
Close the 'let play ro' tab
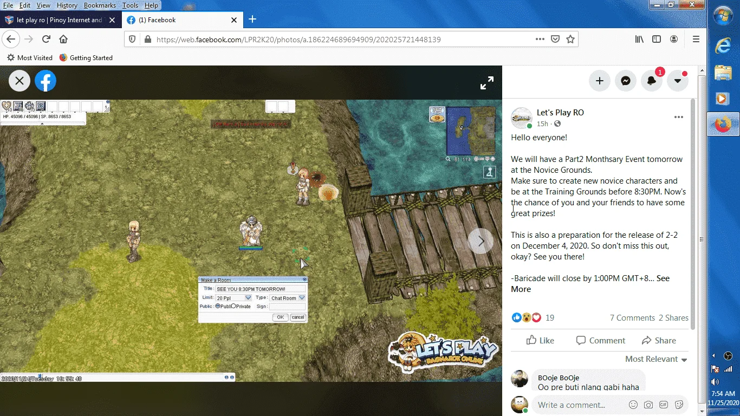112,20
